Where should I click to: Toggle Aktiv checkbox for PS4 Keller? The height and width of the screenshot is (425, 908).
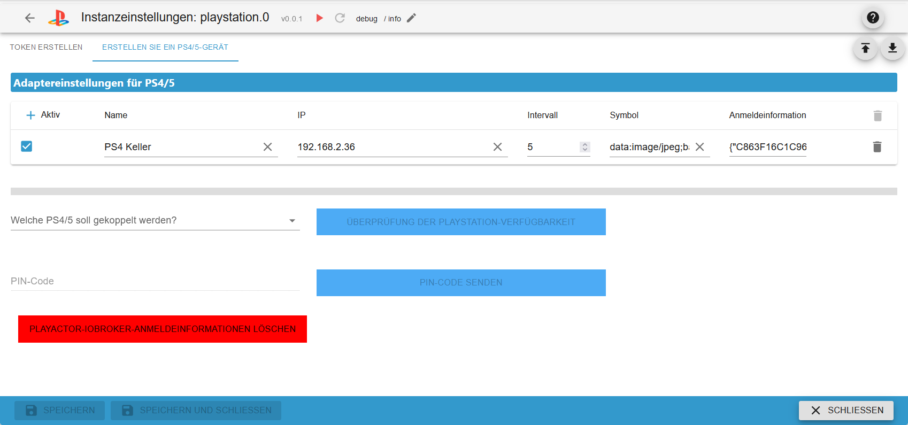coord(26,146)
